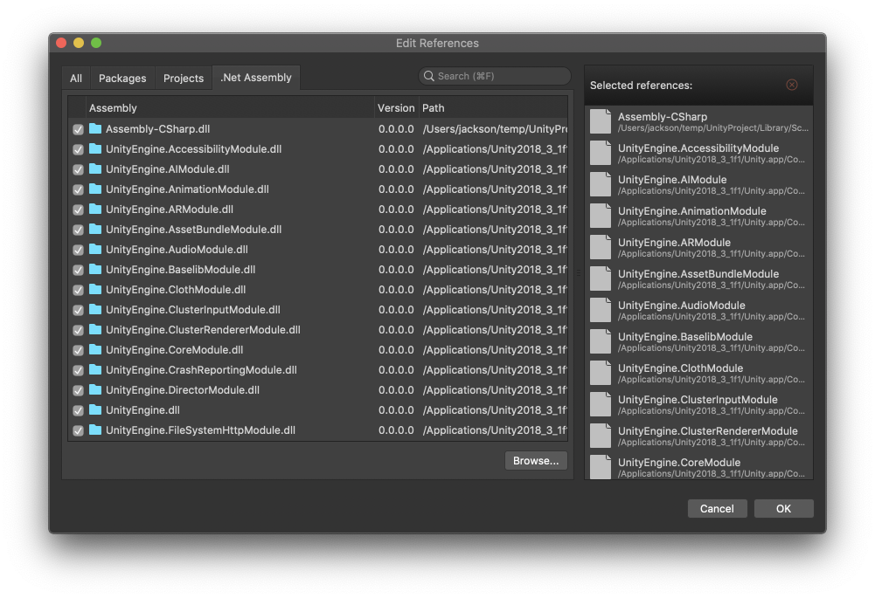Viewport: 875px width, 598px height.
Task: Click the folder icon of UnityEngine.AIModule.dll
Action: (x=95, y=168)
